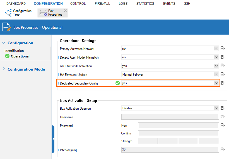The image size is (229, 159).
Task: Click the Box Properties tab icon
Action: (x=43, y=13)
